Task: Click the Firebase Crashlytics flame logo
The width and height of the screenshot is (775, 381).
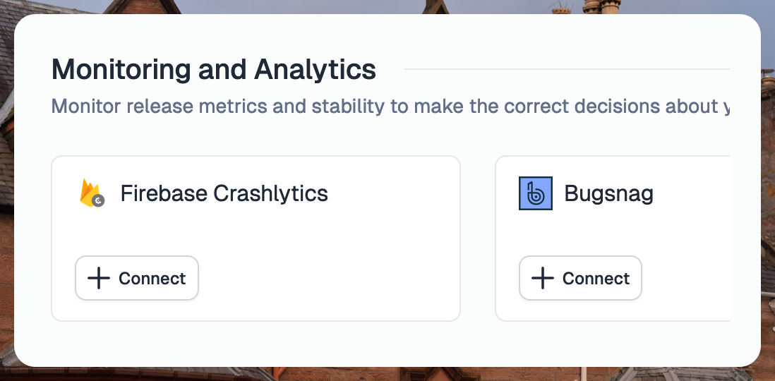Action: [x=92, y=193]
